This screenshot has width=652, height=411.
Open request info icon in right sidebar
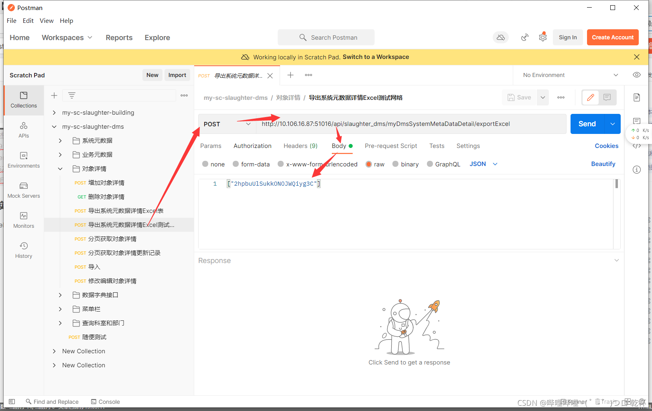click(637, 170)
